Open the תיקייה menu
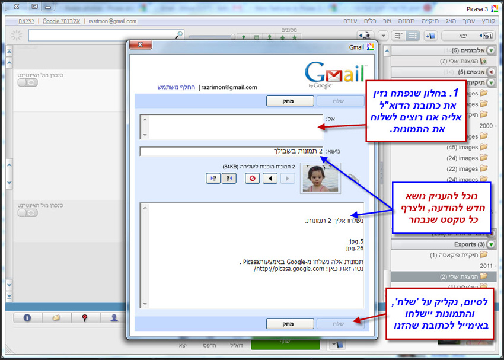504x360 pixels. click(430, 21)
